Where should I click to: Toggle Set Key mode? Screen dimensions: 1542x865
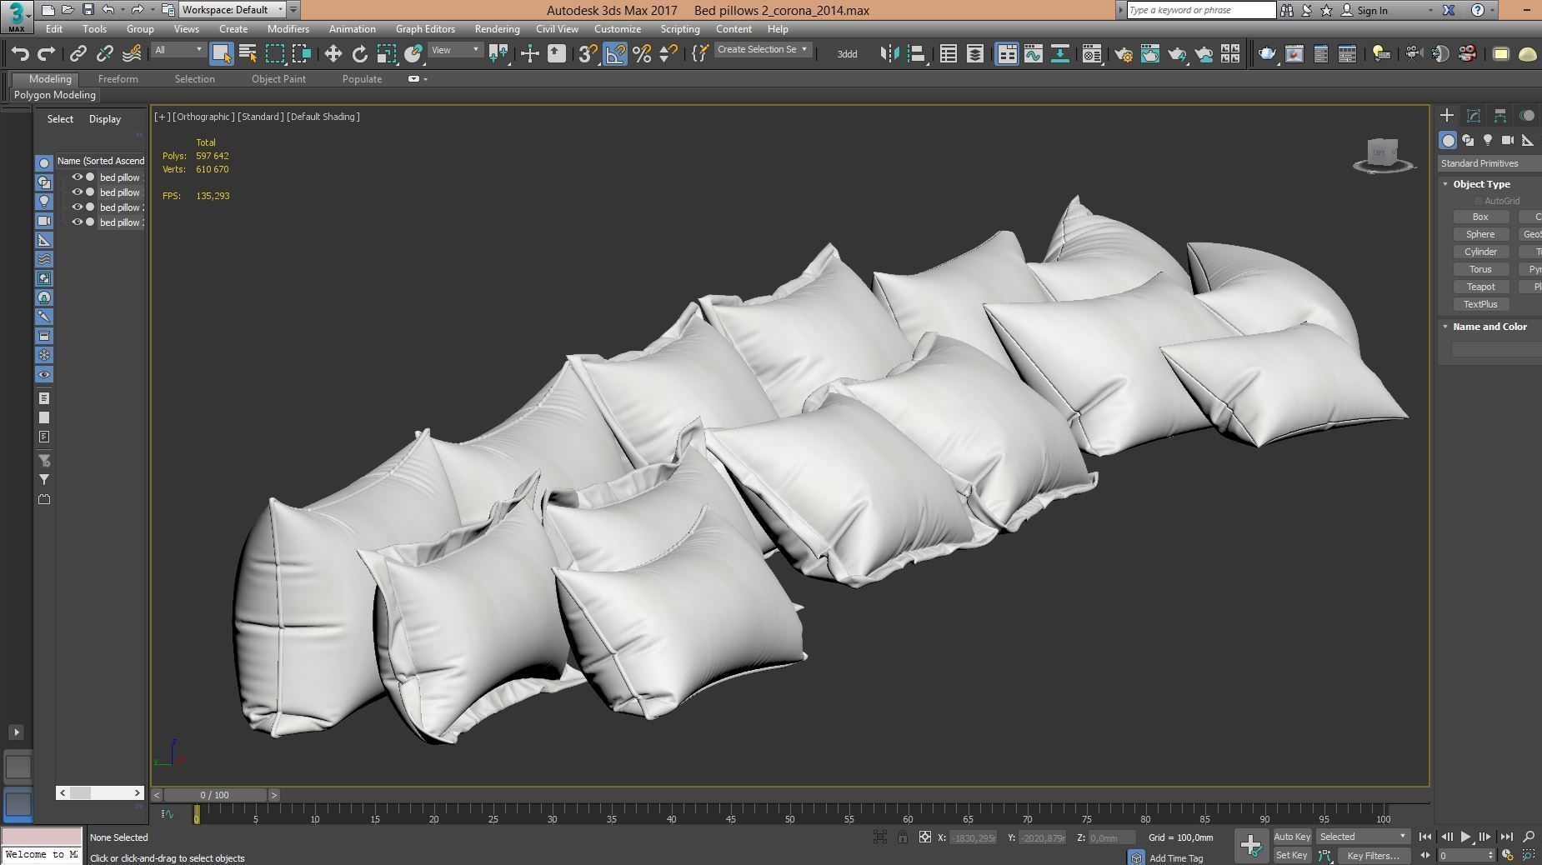point(1291,855)
